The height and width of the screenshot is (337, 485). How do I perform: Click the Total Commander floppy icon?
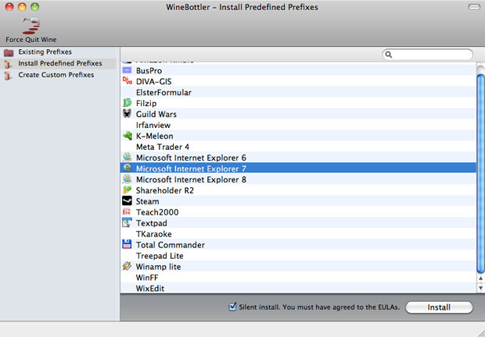(x=128, y=244)
